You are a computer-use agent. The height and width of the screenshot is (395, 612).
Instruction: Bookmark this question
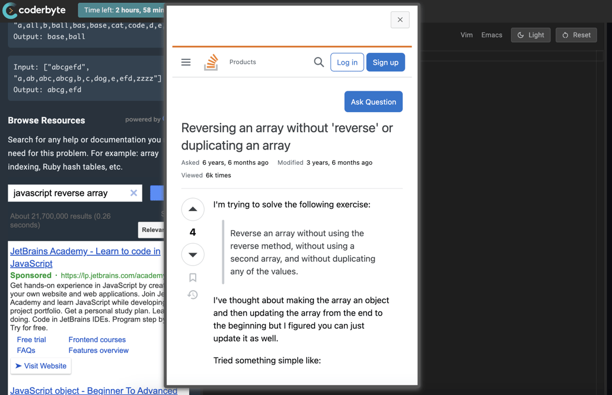click(193, 278)
